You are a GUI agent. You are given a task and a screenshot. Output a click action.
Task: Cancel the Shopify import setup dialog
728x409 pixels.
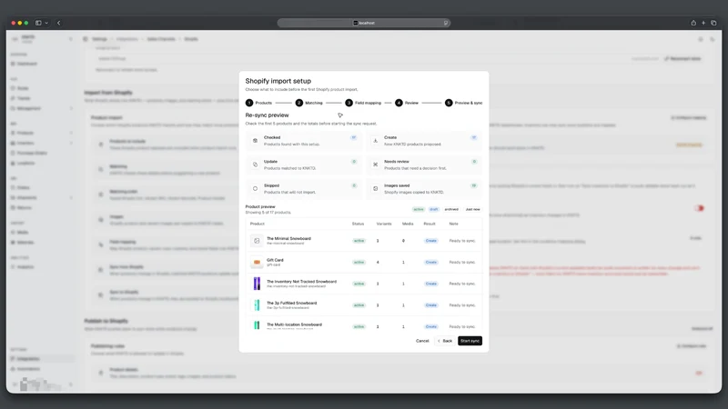pyautogui.click(x=422, y=341)
